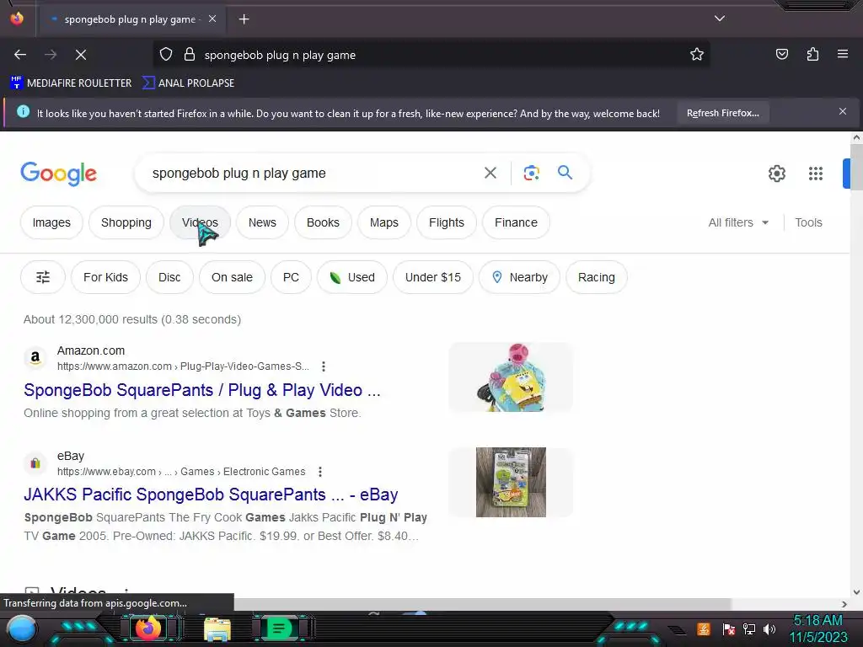Open the filter sliders icon chip
Screen dimensions: 863x647
pos(43,276)
